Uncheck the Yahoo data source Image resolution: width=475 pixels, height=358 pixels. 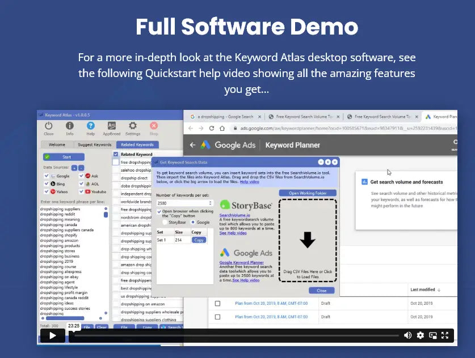47,191
